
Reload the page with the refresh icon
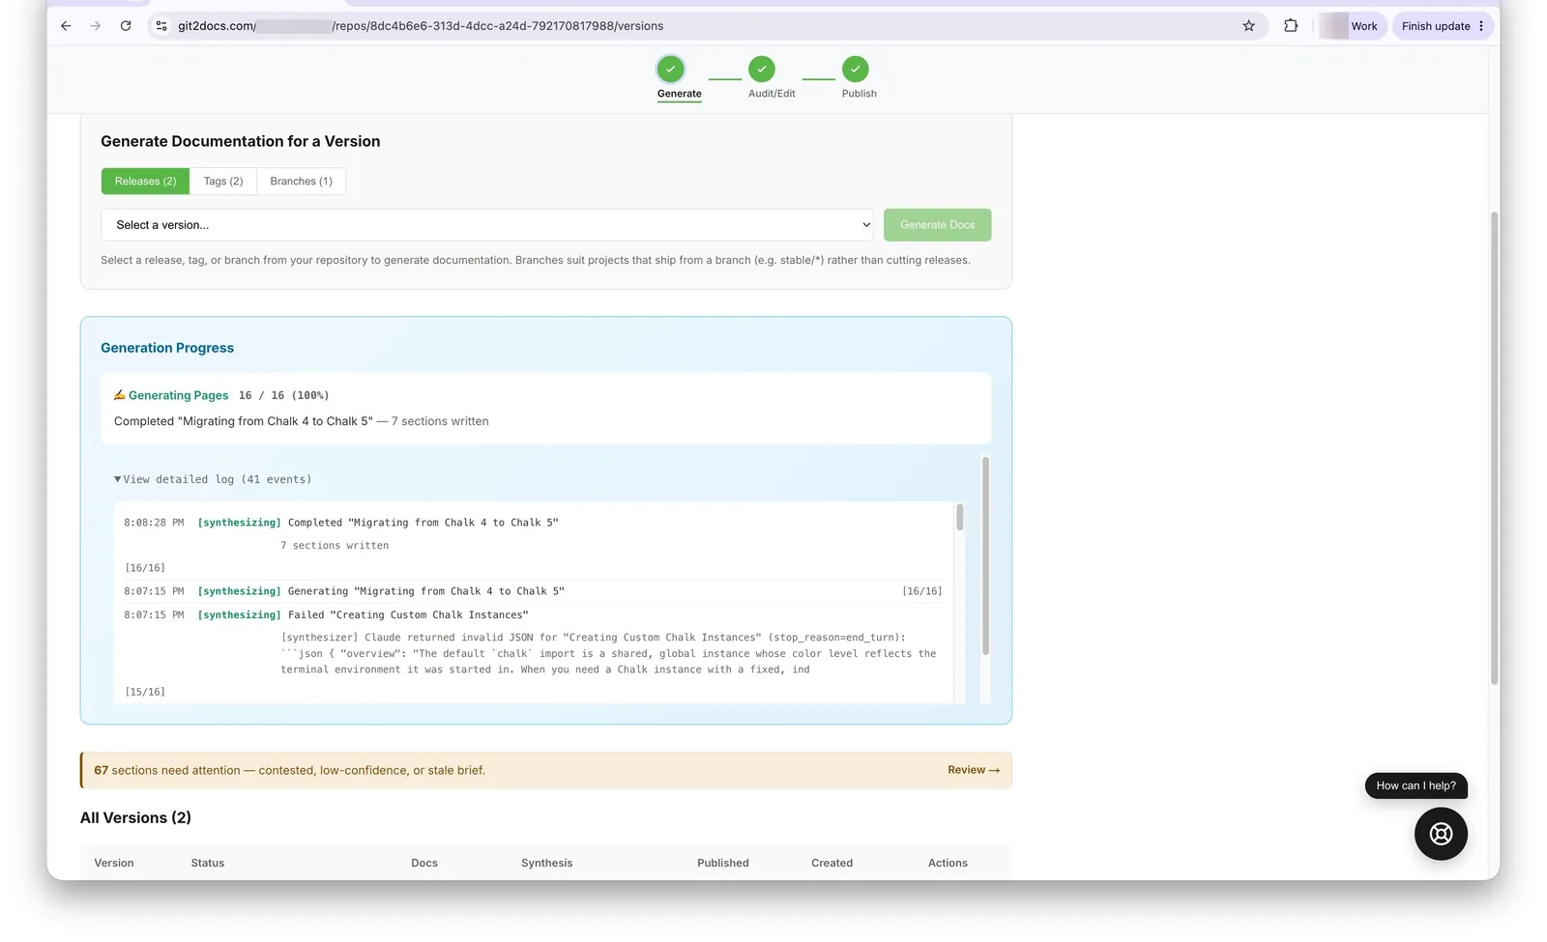[126, 26]
